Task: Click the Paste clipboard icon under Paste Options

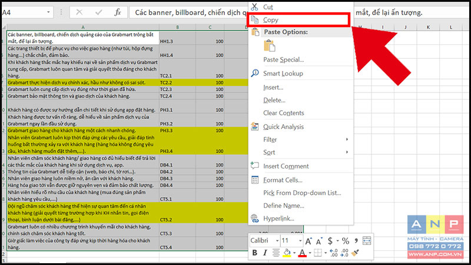Action: [x=270, y=46]
